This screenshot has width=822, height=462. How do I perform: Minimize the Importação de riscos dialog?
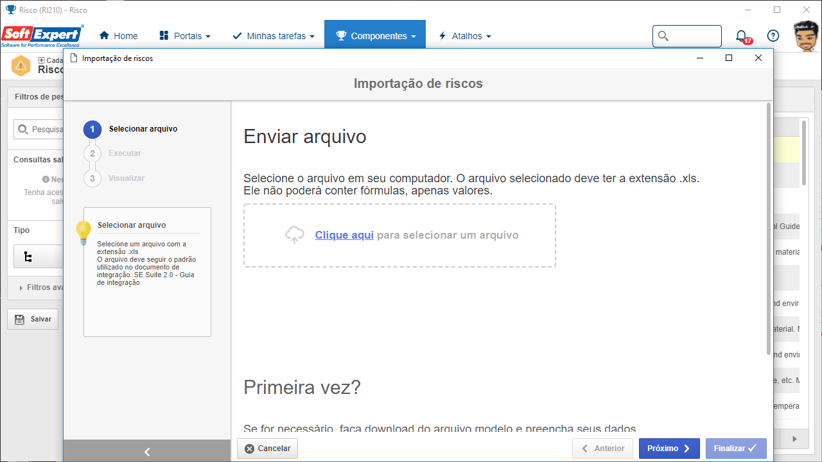point(699,58)
